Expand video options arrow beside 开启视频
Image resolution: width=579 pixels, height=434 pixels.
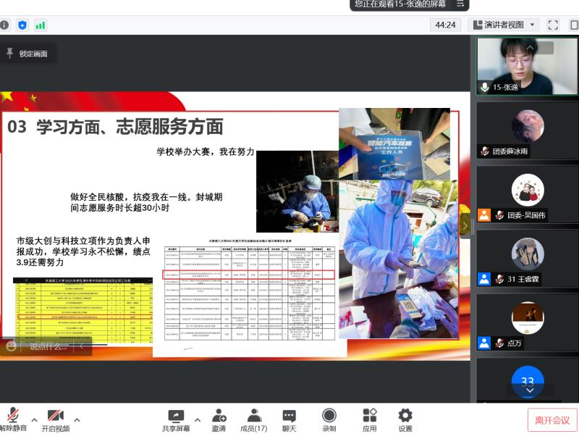77,418
